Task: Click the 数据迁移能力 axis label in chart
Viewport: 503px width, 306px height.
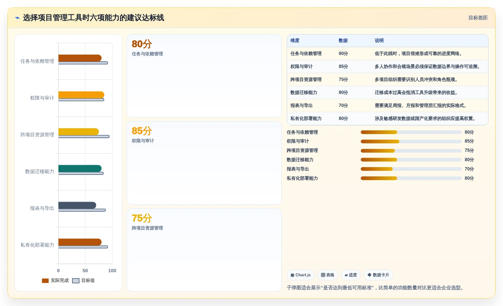Action: (40, 172)
